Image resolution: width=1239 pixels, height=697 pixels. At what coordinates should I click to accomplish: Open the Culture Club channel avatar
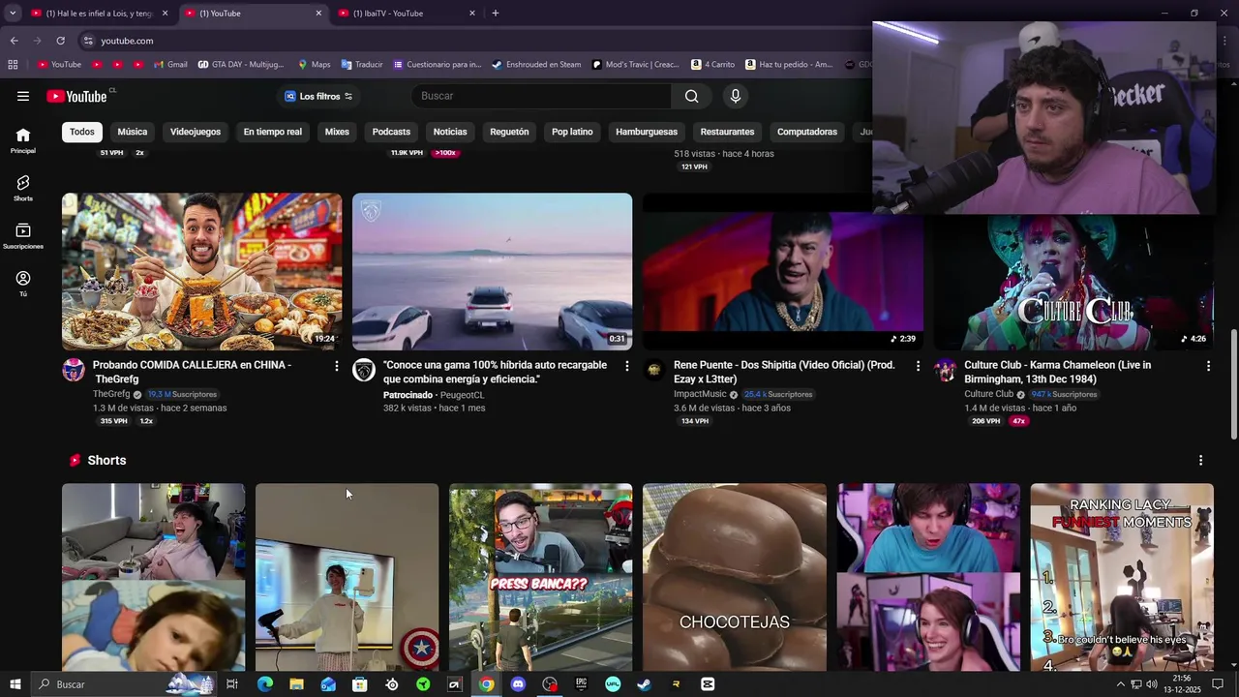[x=945, y=370]
